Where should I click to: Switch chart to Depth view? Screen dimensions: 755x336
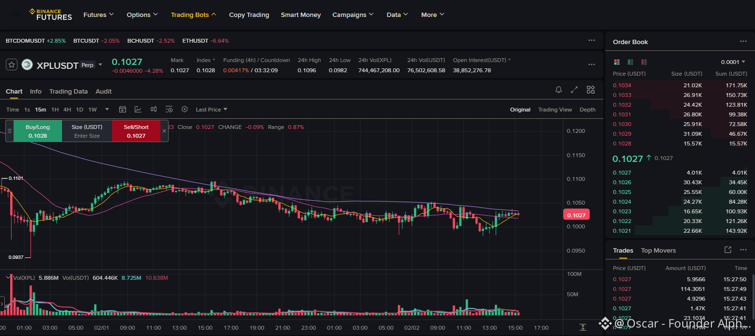tap(587, 110)
